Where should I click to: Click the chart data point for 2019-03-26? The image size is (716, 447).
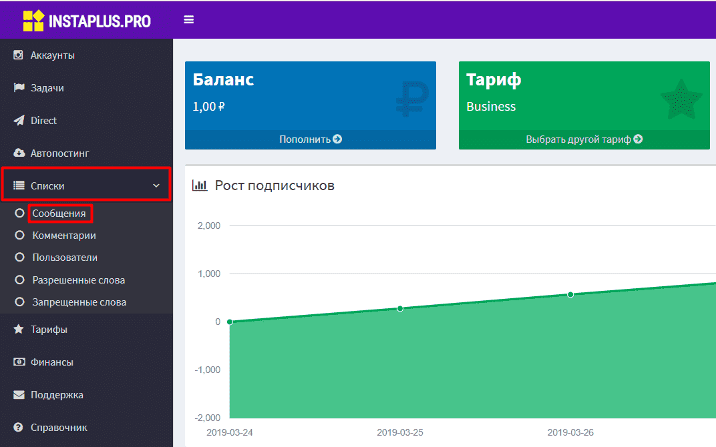point(570,295)
